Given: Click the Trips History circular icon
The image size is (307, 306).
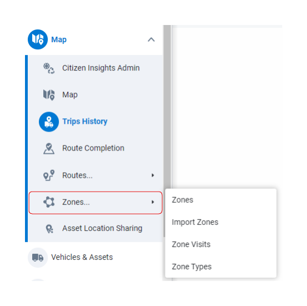Looking at the screenshot, I should pyautogui.click(x=49, y=122).
